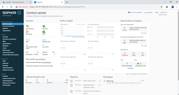Open Web server in the sidebar

pos(6,50)
